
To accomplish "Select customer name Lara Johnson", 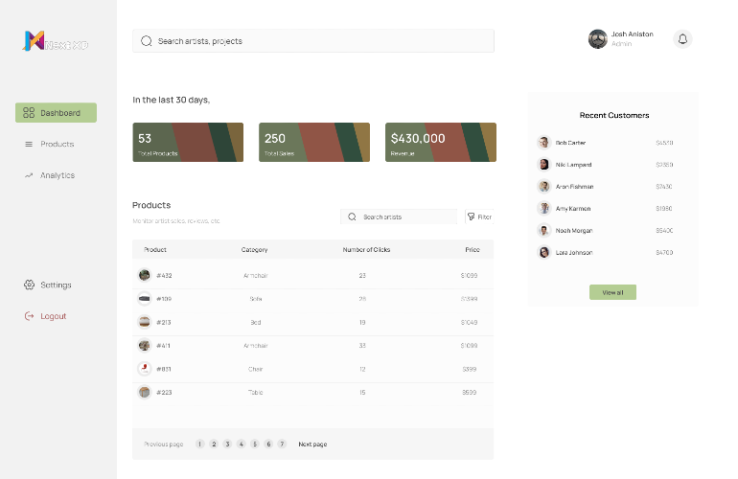I will coord(574,253).
